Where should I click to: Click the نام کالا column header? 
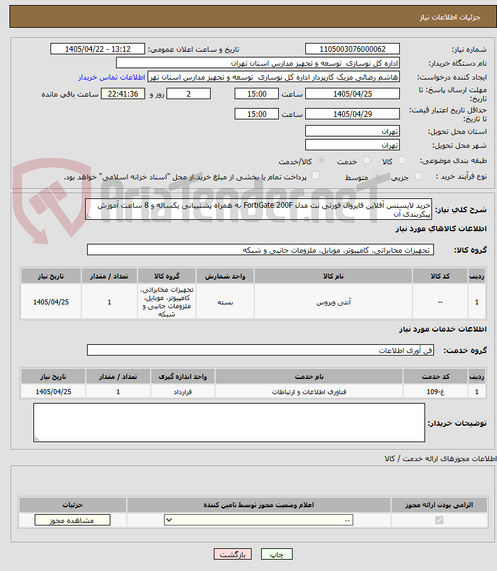(x=334, y=276)
